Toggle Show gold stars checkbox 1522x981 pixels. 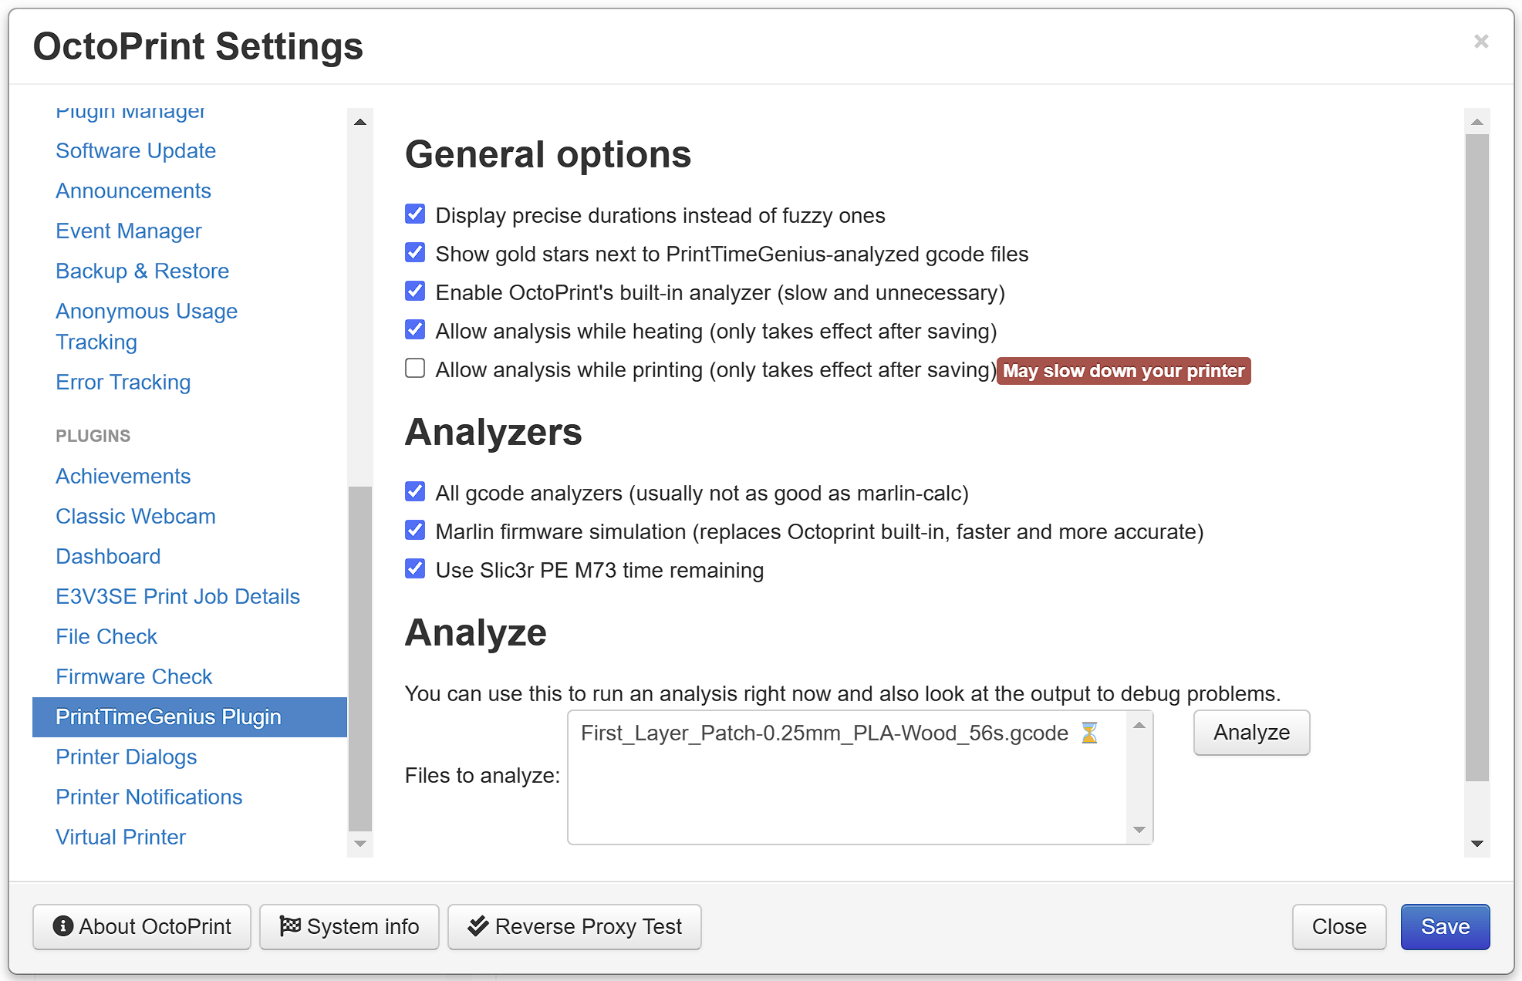tap(415, 252)
